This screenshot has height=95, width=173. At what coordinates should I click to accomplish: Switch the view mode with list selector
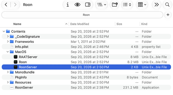pyautogui.click(x=127, y=4)
